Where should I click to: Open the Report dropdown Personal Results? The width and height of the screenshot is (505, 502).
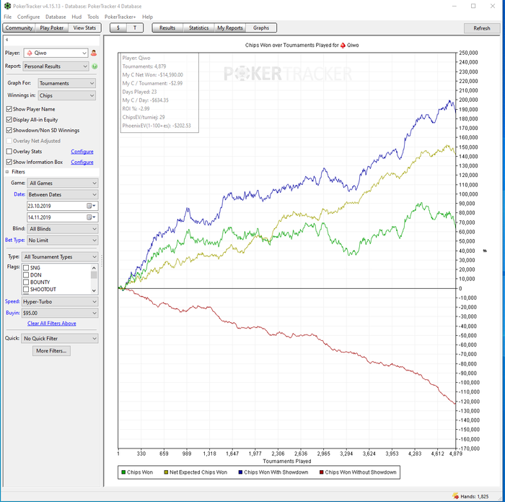coord(56,66)
